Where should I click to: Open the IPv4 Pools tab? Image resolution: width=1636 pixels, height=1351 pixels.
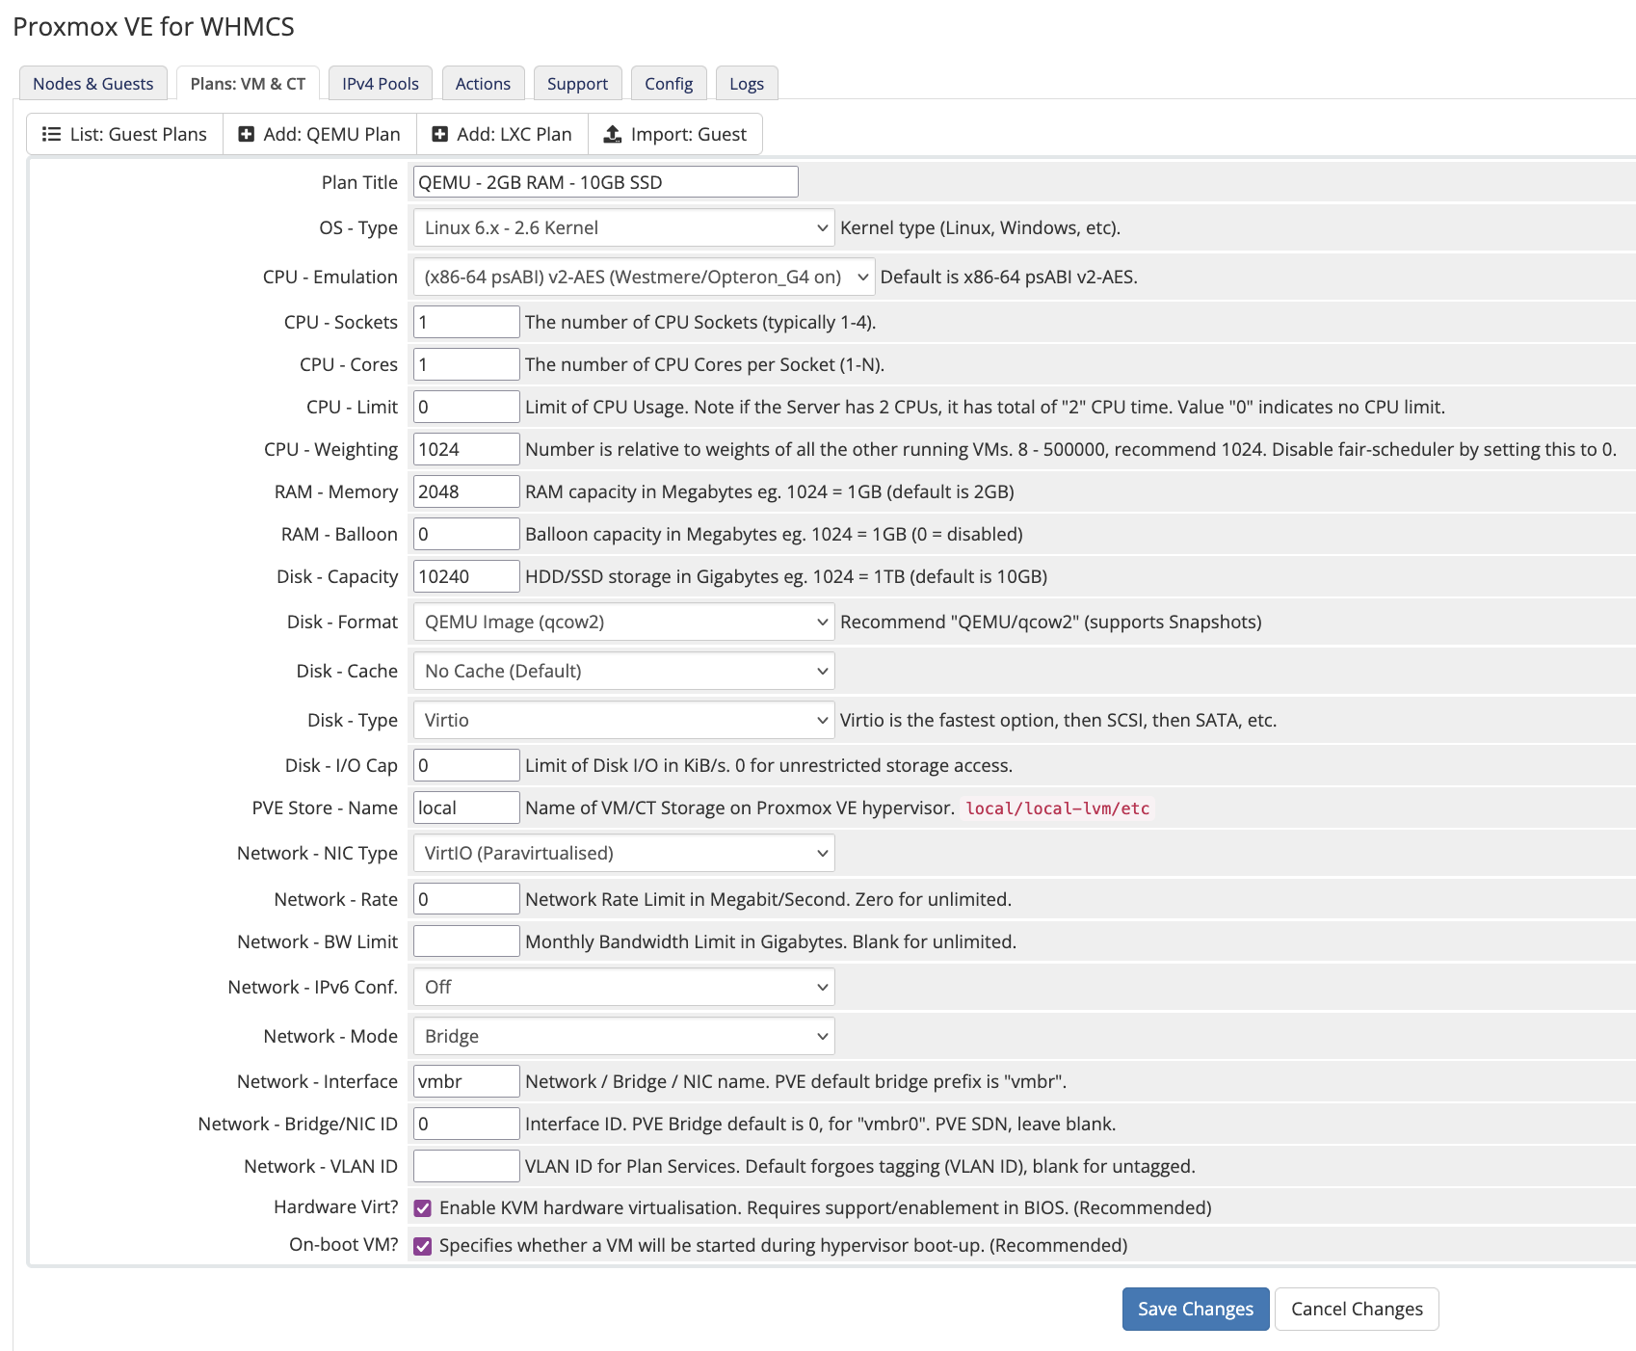pyautogui.click(x=381, y=83)
